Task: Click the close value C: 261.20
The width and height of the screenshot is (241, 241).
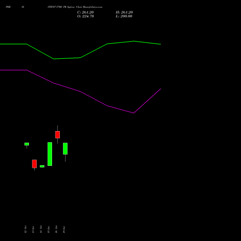Action: [x=85, y=13]
